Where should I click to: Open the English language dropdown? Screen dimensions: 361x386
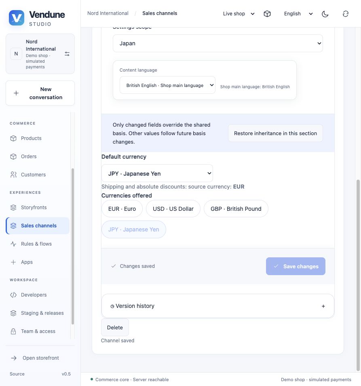coord(298,14)
